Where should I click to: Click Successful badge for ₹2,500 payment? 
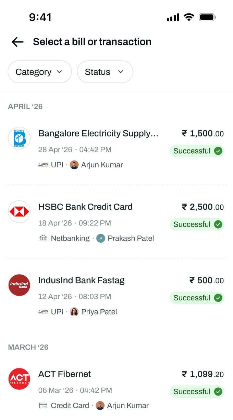pyautogui.click(x=197, y=224)
